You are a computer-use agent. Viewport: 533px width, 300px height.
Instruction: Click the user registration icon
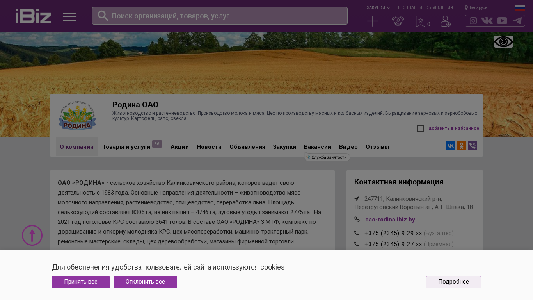(446, 21)
